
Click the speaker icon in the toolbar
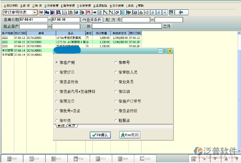coord(146,12)
